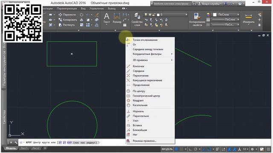The width and height of the screenshot is (273, 153).
Task: Switch to the Вывод ribbon tab
Action: [x=112, y=8]
